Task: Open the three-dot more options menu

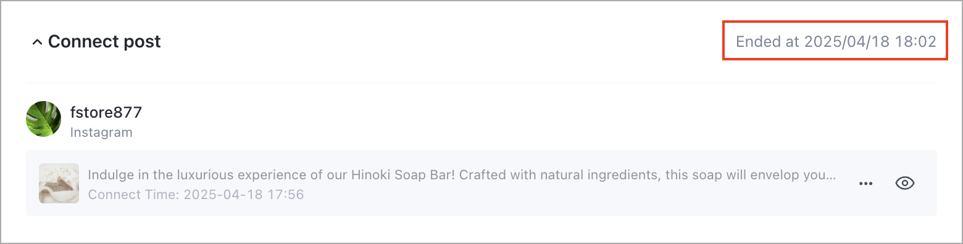Action: point(866,183)
